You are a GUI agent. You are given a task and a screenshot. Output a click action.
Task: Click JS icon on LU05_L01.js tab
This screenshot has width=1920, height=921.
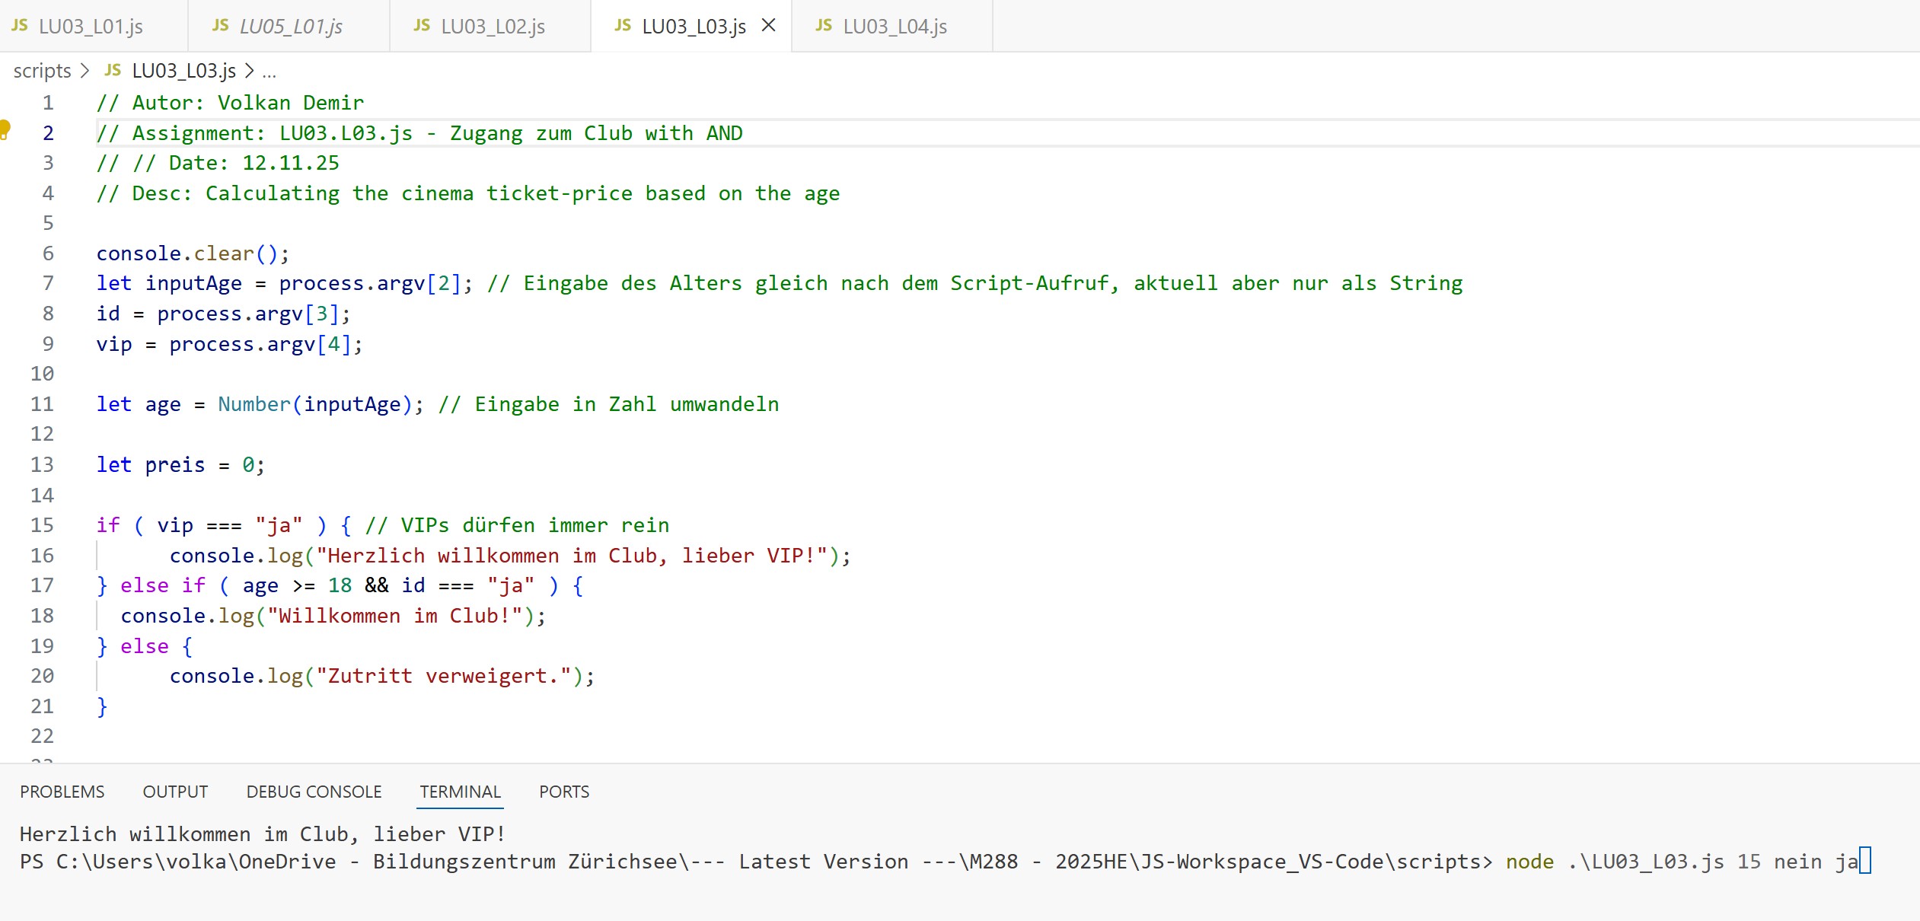[x=221, y=26]
